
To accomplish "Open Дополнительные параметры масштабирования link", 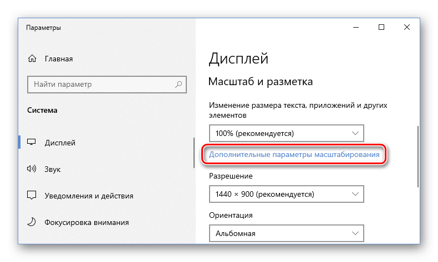I will pyautogui.click(x=294, y=154).
